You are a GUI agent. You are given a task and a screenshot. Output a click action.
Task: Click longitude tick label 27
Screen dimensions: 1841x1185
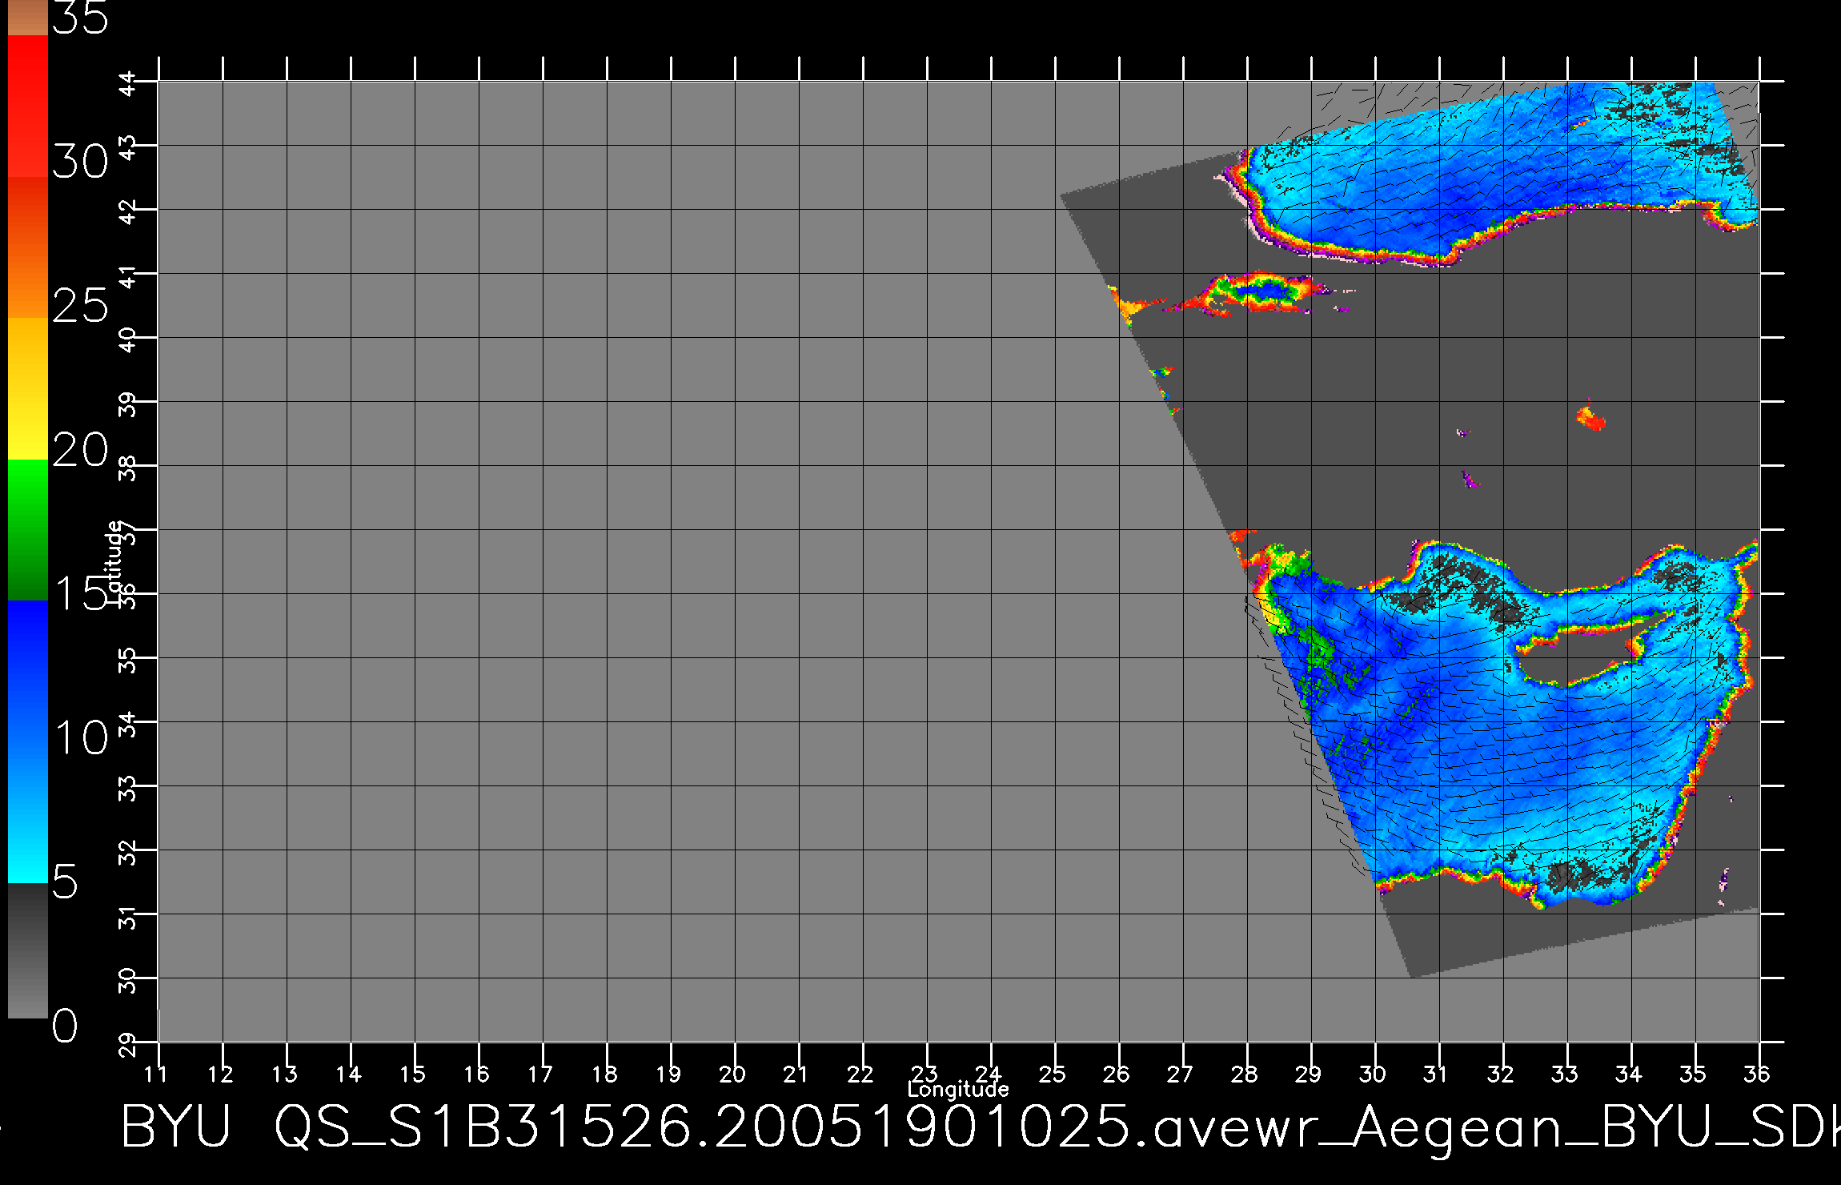click(1181, 1073)
